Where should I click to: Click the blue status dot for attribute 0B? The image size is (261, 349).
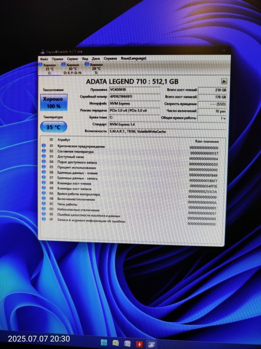[44, 199]
